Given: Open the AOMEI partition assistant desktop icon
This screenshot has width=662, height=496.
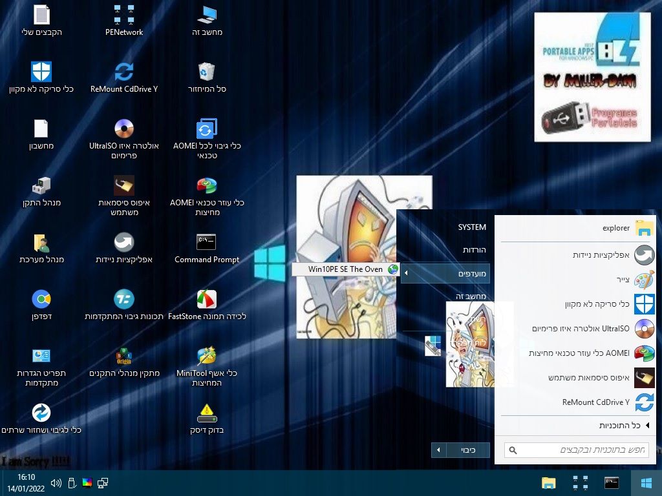Looking at the screenshot, I should coord(207,196).
